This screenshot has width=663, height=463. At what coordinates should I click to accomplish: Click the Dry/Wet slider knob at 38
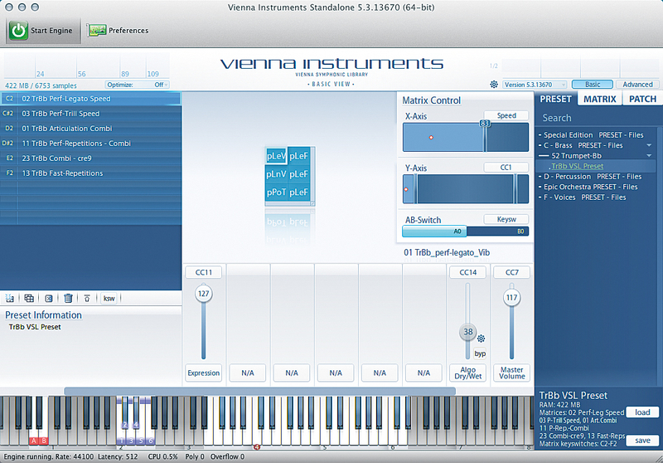coord(467,332)
